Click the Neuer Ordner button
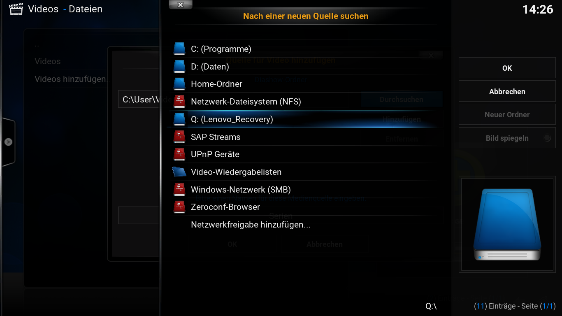This screenshot has height=316, width=562. (x=507, y=115)
